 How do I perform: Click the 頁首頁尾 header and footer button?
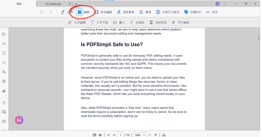(x=158, y=23)
